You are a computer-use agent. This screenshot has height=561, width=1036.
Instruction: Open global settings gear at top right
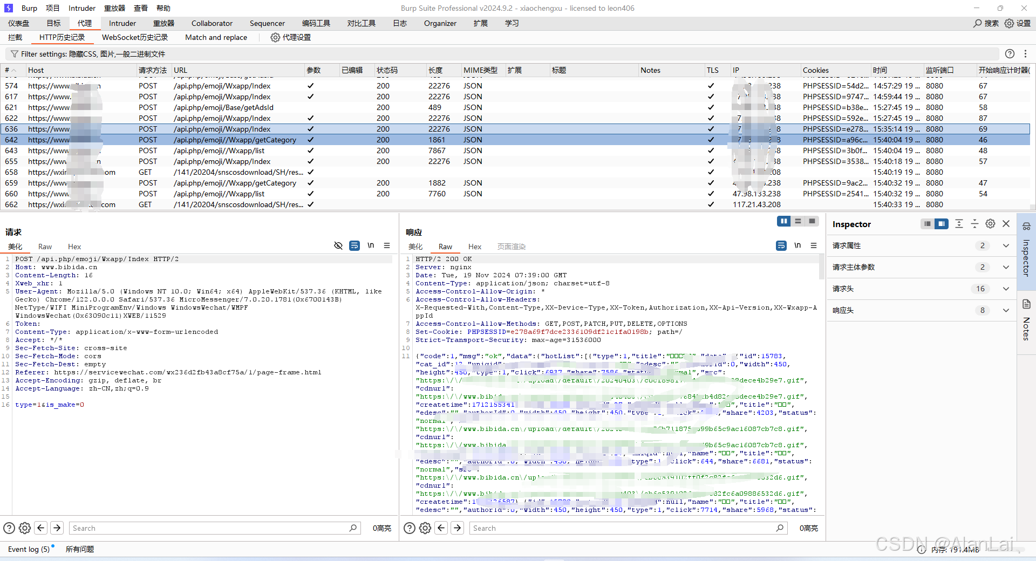click(1009, 23)
